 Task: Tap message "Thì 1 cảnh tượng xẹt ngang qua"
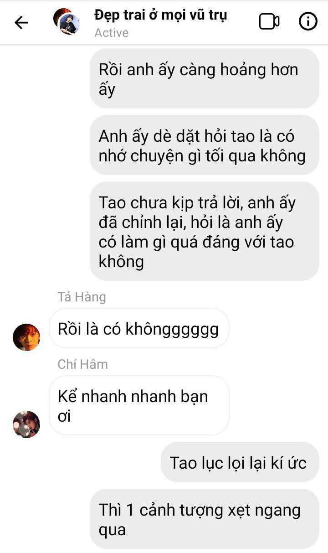coord(205,519)
